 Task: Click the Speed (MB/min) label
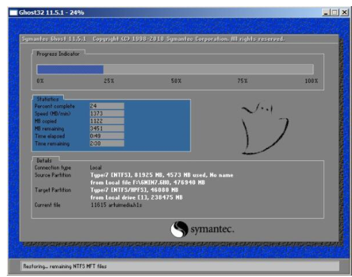tap(53, 113)
